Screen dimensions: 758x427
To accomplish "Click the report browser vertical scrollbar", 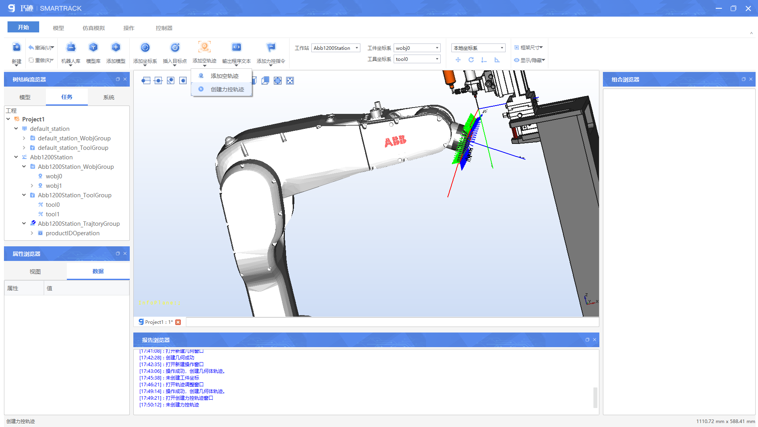I will click(595, 397).
